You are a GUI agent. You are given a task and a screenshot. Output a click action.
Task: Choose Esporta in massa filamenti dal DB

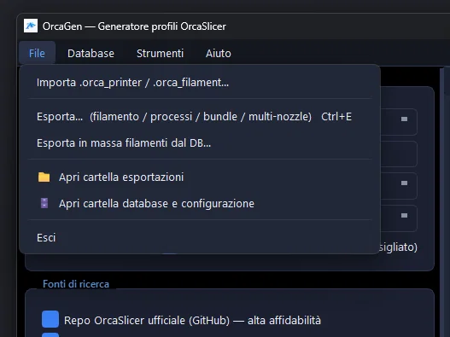[x=200, y=142]
